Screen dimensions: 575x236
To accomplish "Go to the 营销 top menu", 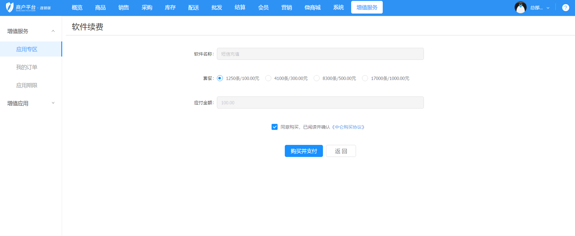I will point(287,8).
